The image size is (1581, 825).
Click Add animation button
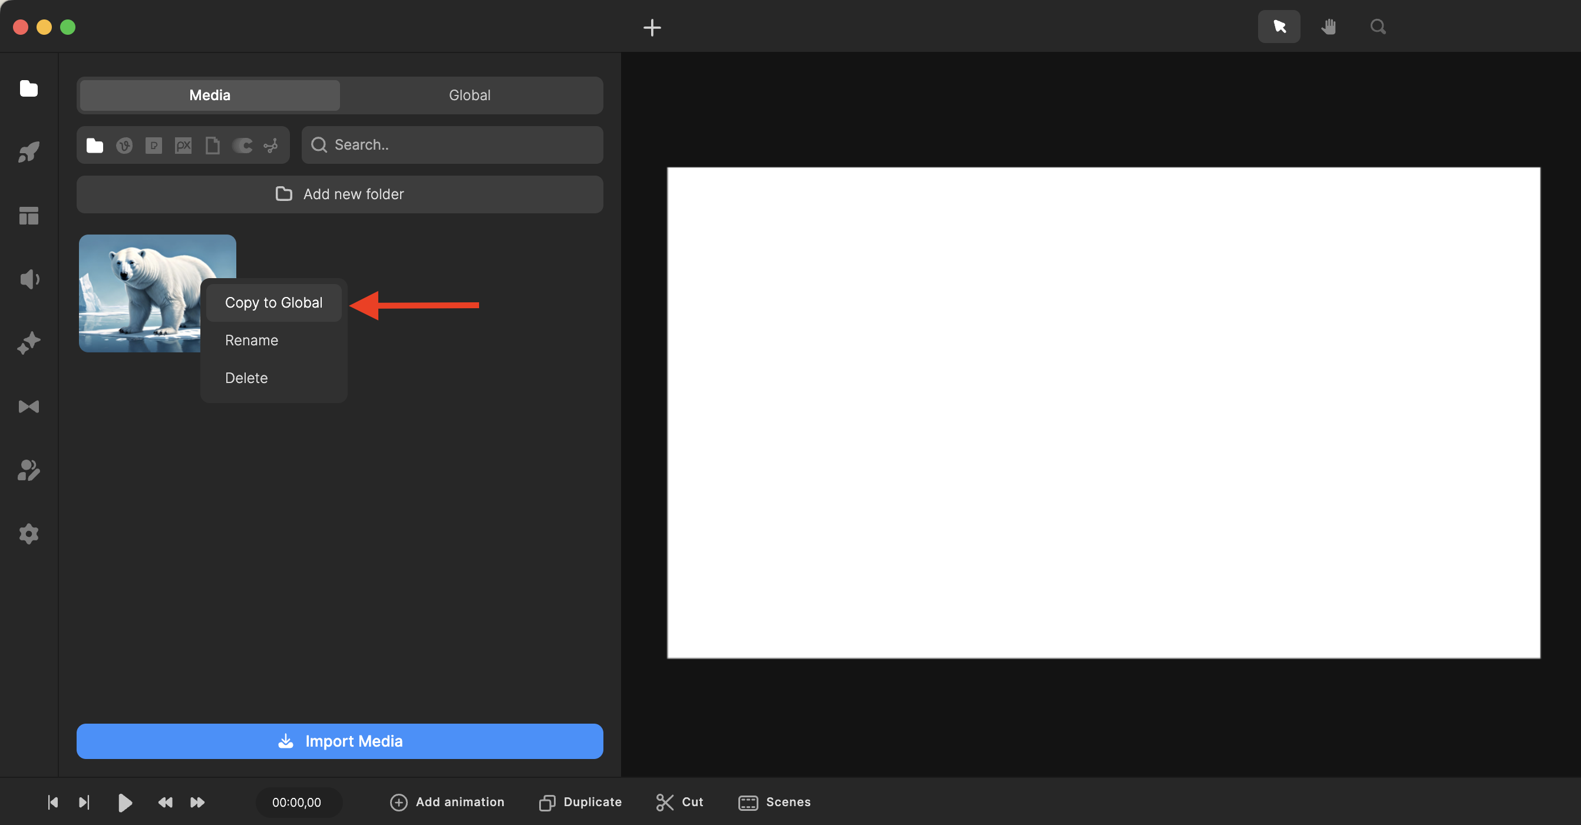(447, 802)
